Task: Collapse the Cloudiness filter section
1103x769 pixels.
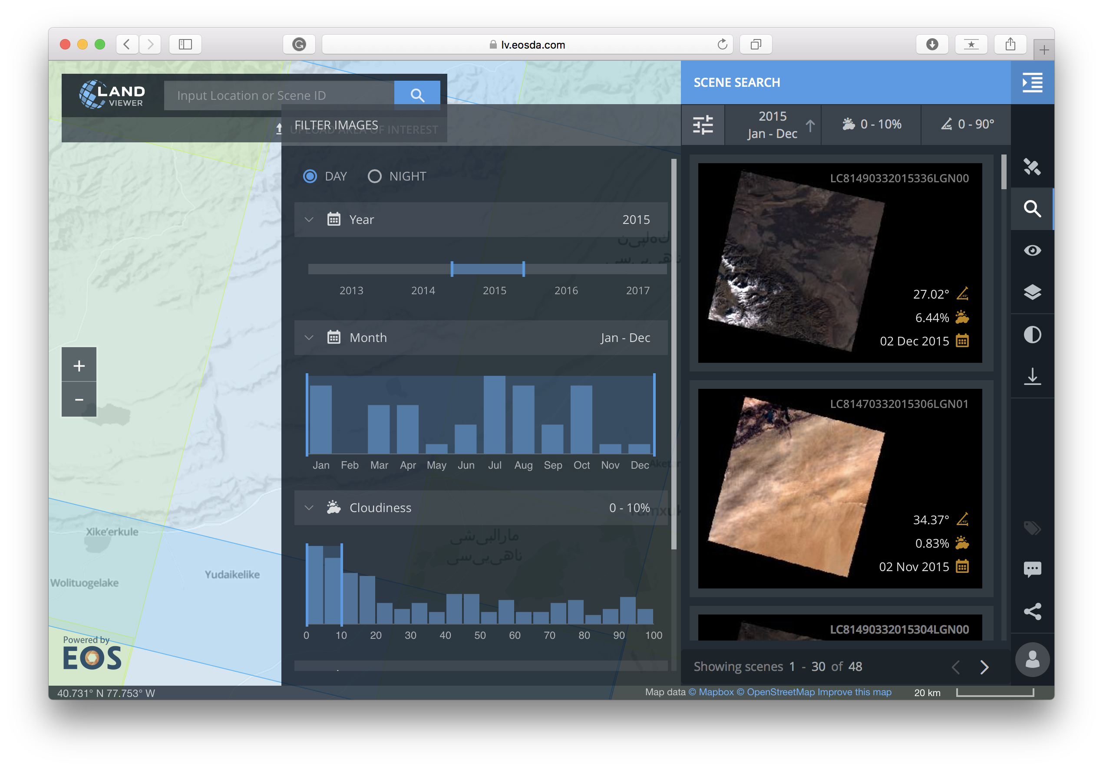Action: [x=309, y=507]
